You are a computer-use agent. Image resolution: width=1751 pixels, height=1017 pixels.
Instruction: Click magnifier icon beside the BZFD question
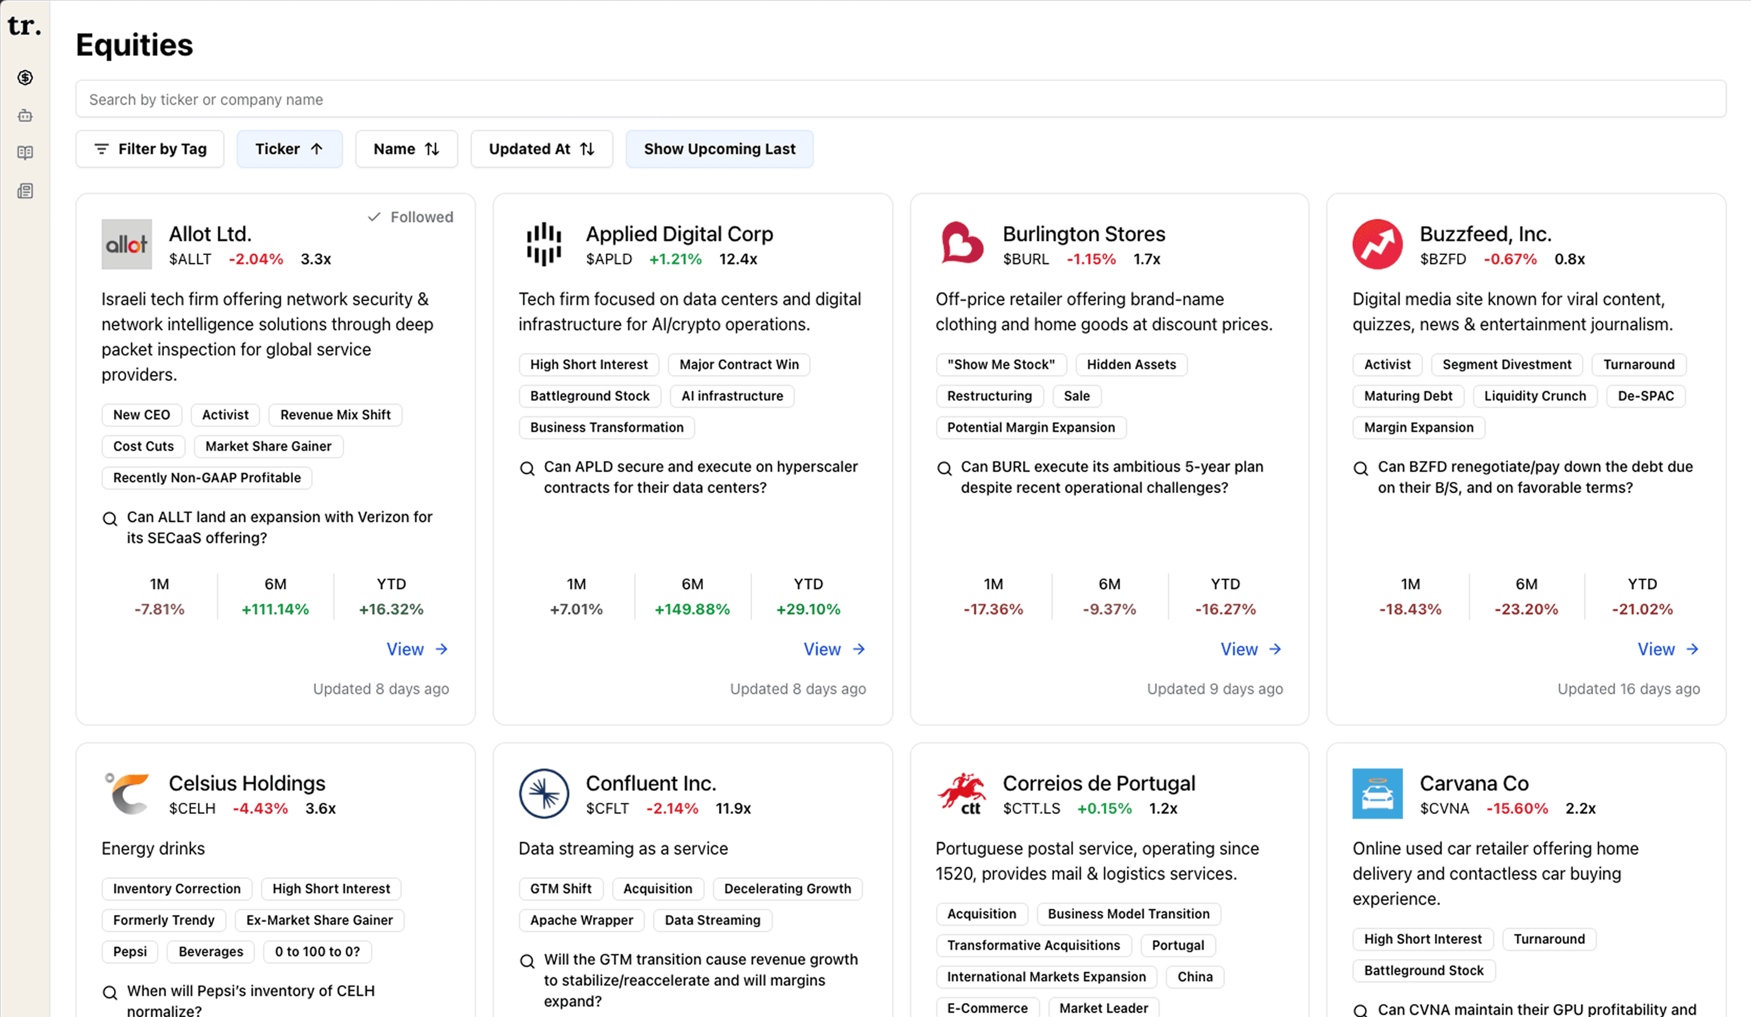pos(1361,469)
